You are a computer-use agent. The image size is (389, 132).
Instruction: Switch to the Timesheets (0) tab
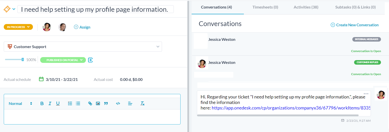(265, 7)
